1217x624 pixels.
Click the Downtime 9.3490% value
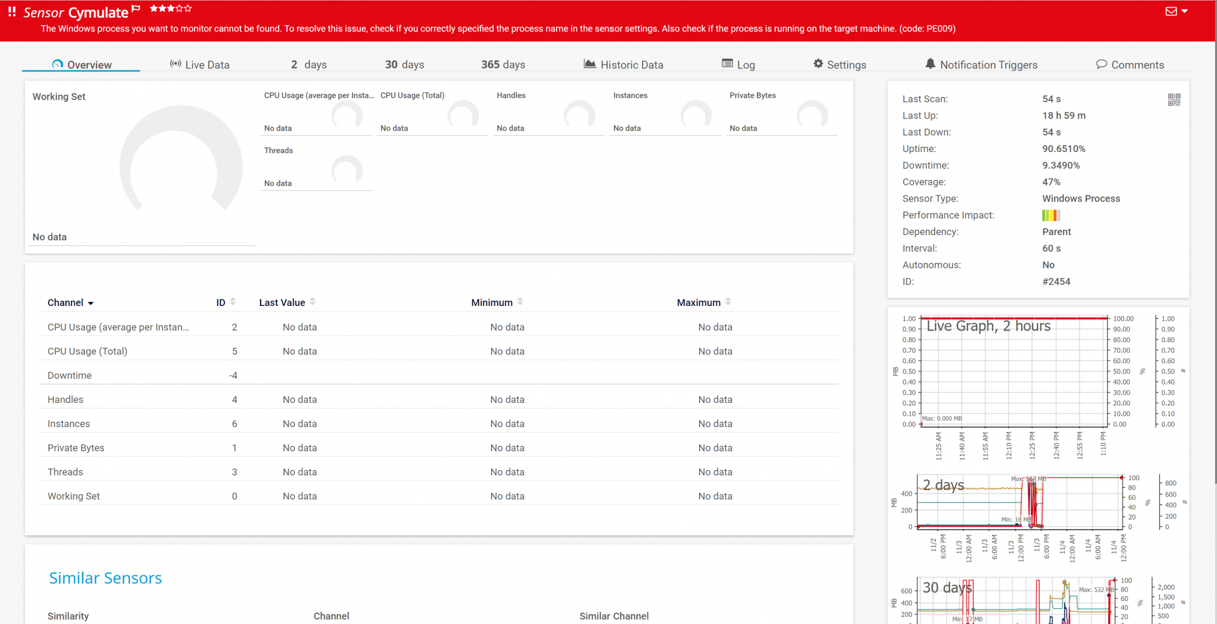(1061, 165)
